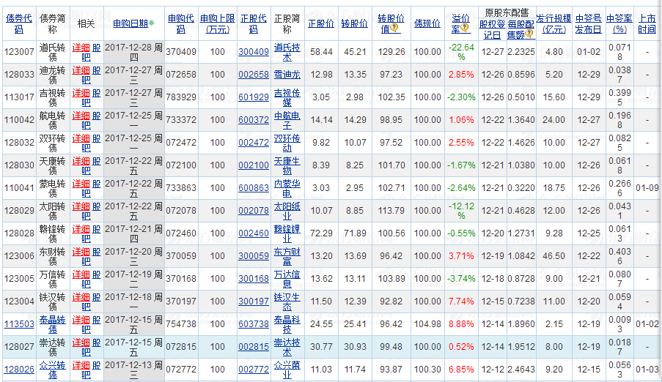Open 雪迪龙 stock name link

click(287, 75)
